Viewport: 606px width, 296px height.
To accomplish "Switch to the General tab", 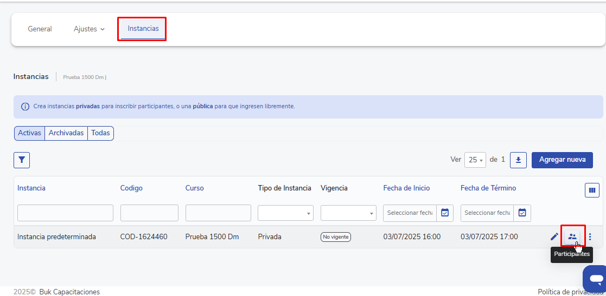I will click(x=40, y=29).
